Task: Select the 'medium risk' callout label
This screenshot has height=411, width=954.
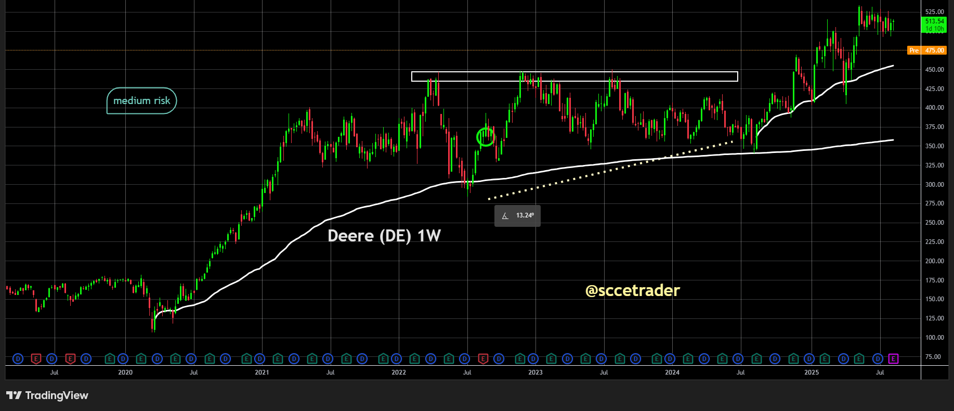Action: tap(141, 100)
